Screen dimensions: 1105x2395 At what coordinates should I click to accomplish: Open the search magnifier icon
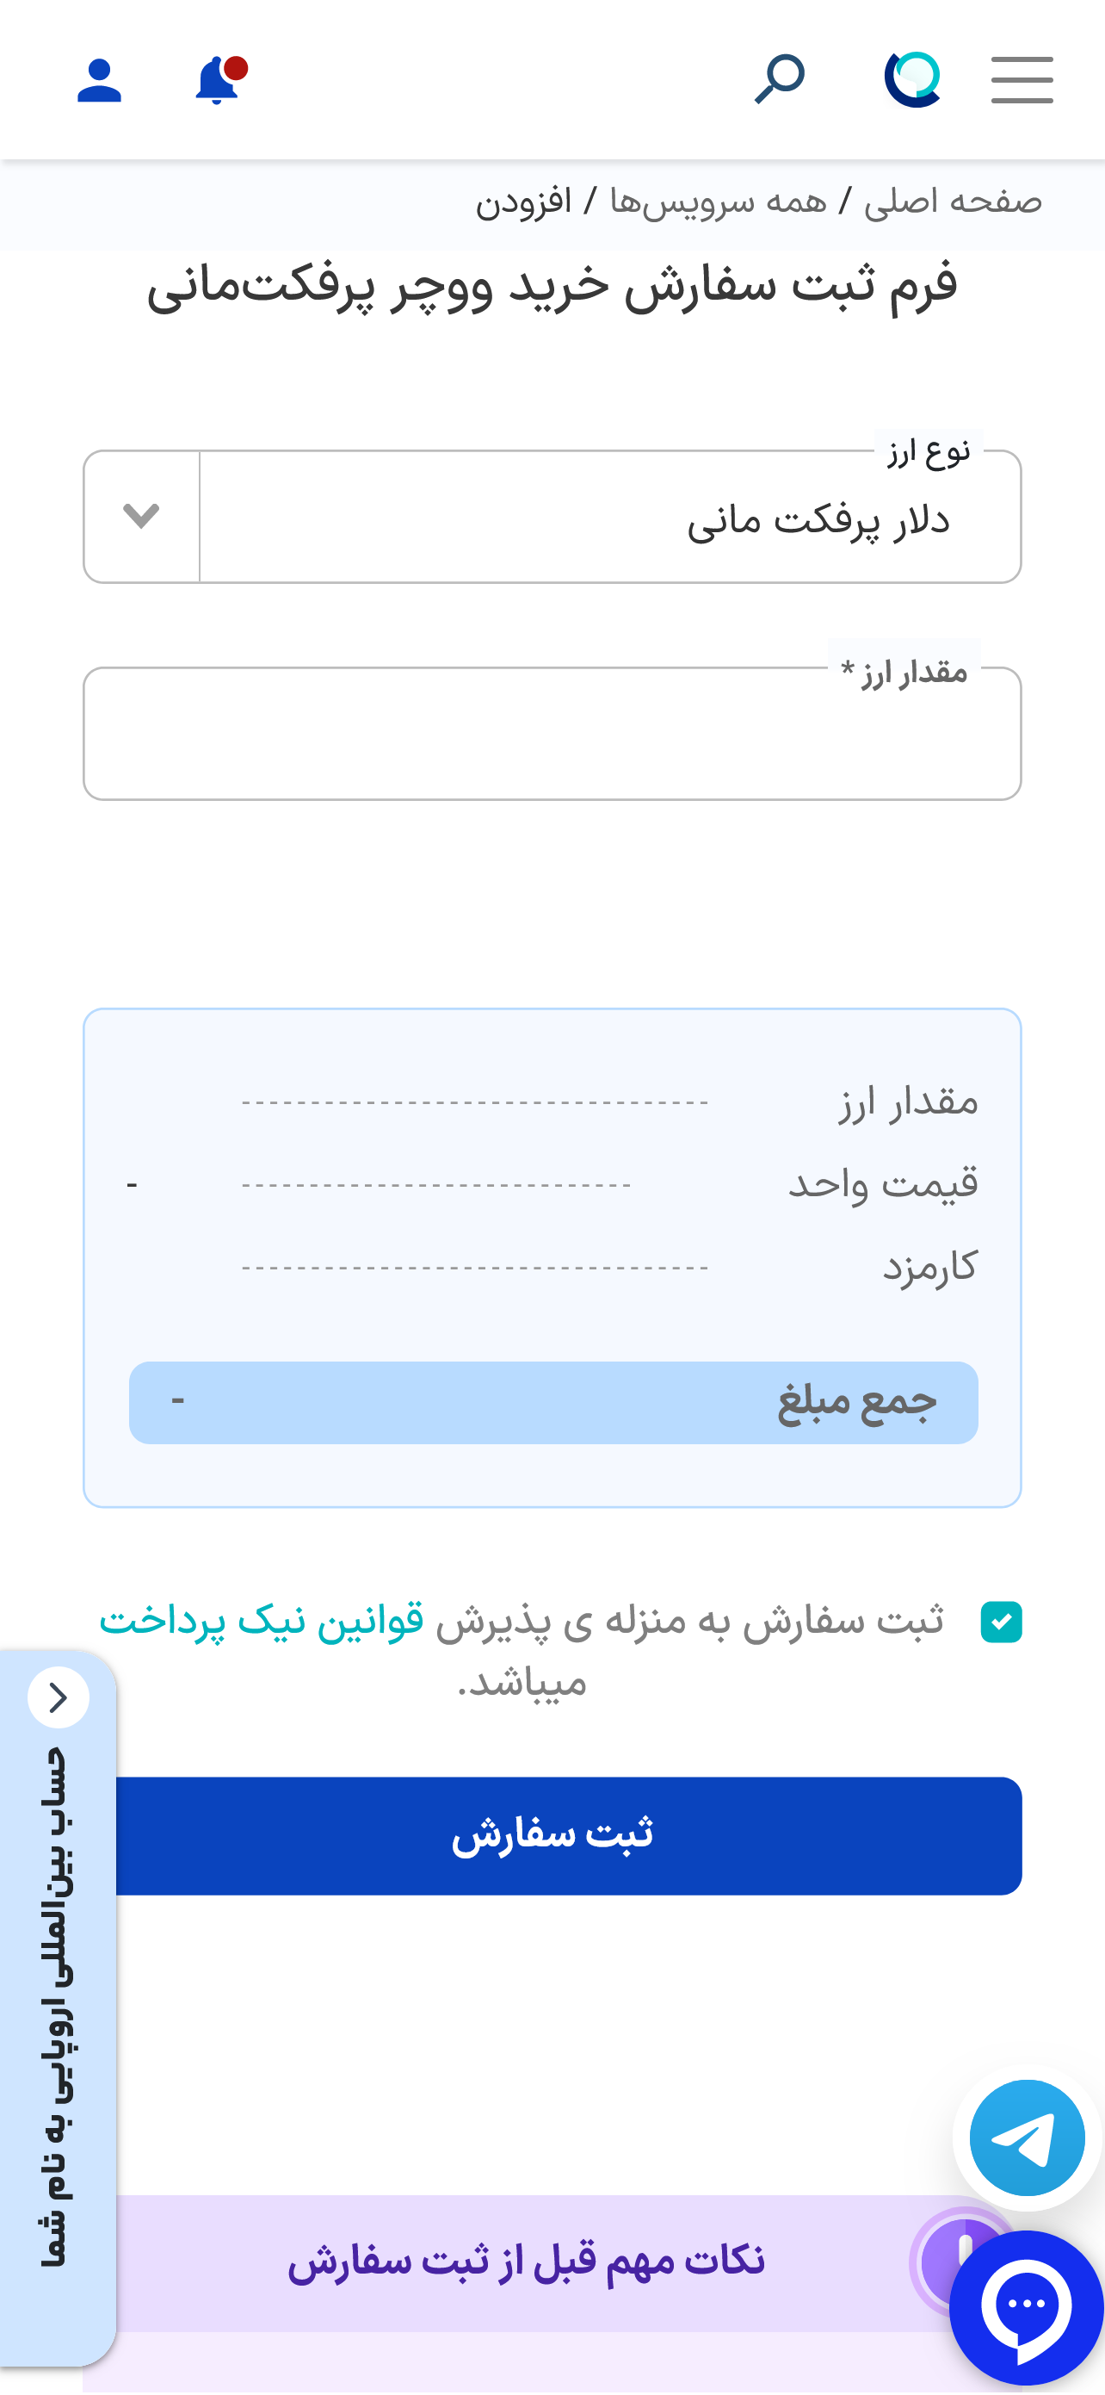[x=779, y=80]
